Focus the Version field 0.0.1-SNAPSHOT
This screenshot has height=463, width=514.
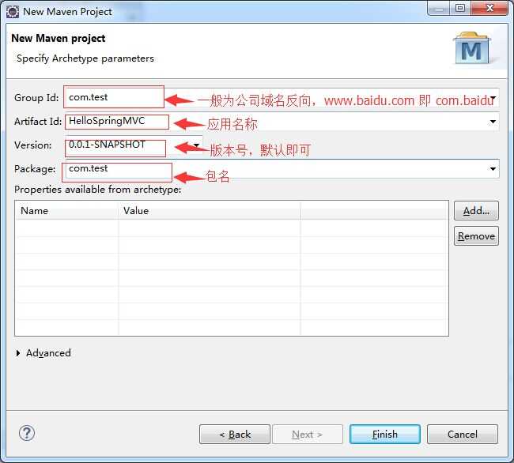coord(134,145)
